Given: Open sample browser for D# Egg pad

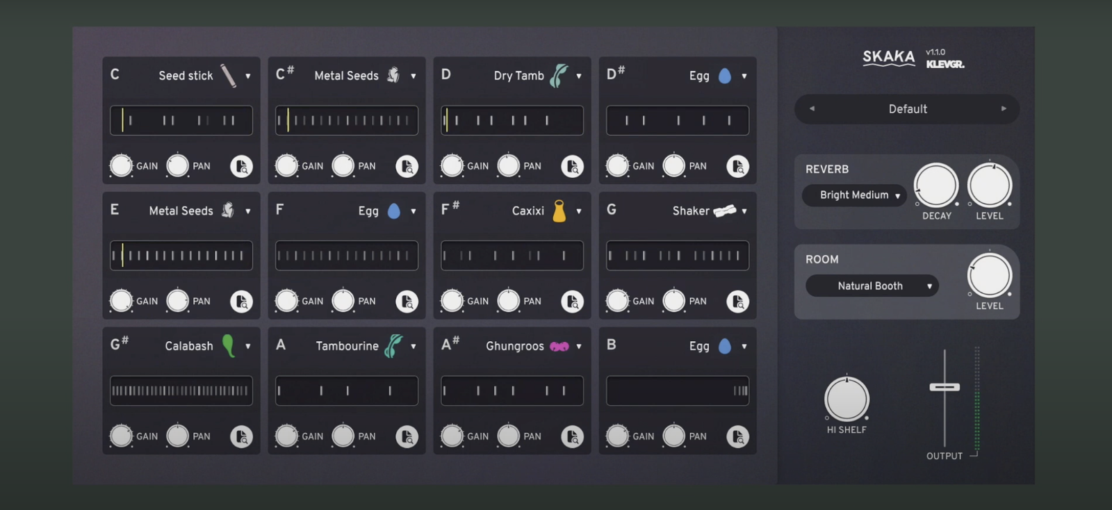Looking at the screenshot, I should 737,167.
